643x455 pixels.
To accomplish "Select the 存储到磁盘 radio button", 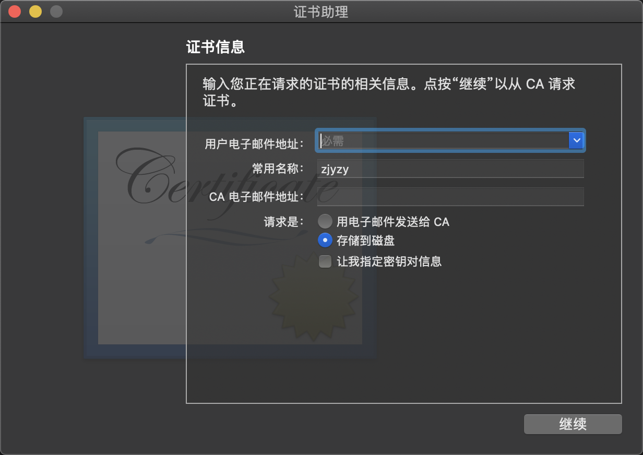I will [x=325, y=240].
